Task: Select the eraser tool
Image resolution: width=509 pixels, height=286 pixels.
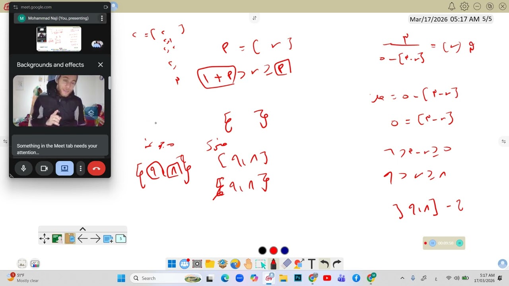Action: pos(286,264)
